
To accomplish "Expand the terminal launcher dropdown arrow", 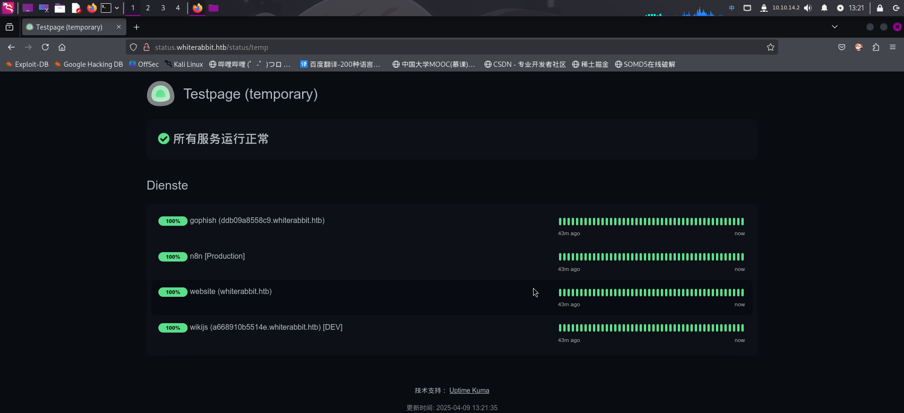I will pyautogui.click(x=116, y=8).
